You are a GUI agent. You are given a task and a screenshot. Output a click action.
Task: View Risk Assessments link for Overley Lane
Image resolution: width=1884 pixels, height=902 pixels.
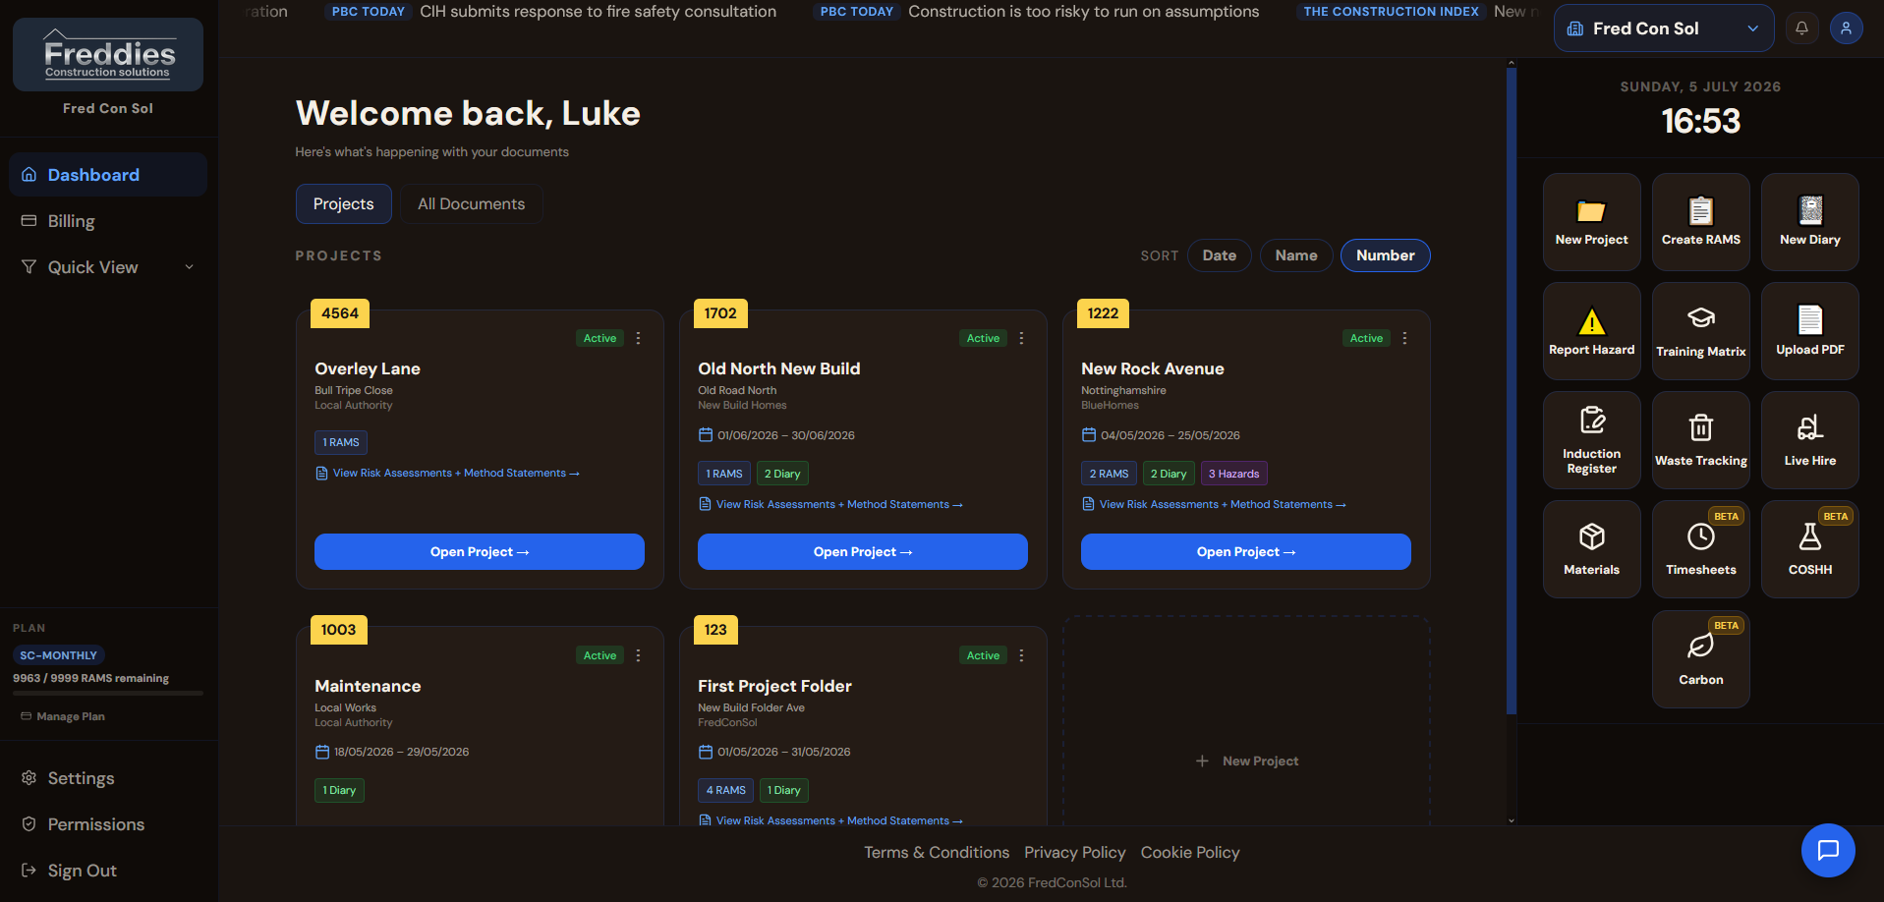point(447,474)
